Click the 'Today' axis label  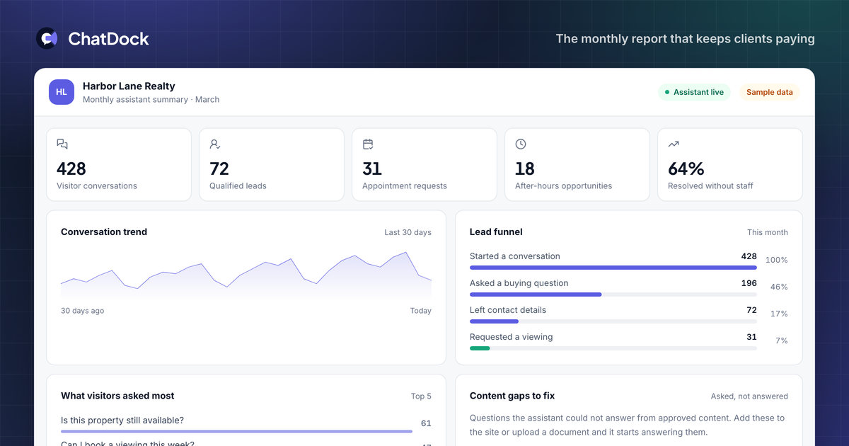420,311
